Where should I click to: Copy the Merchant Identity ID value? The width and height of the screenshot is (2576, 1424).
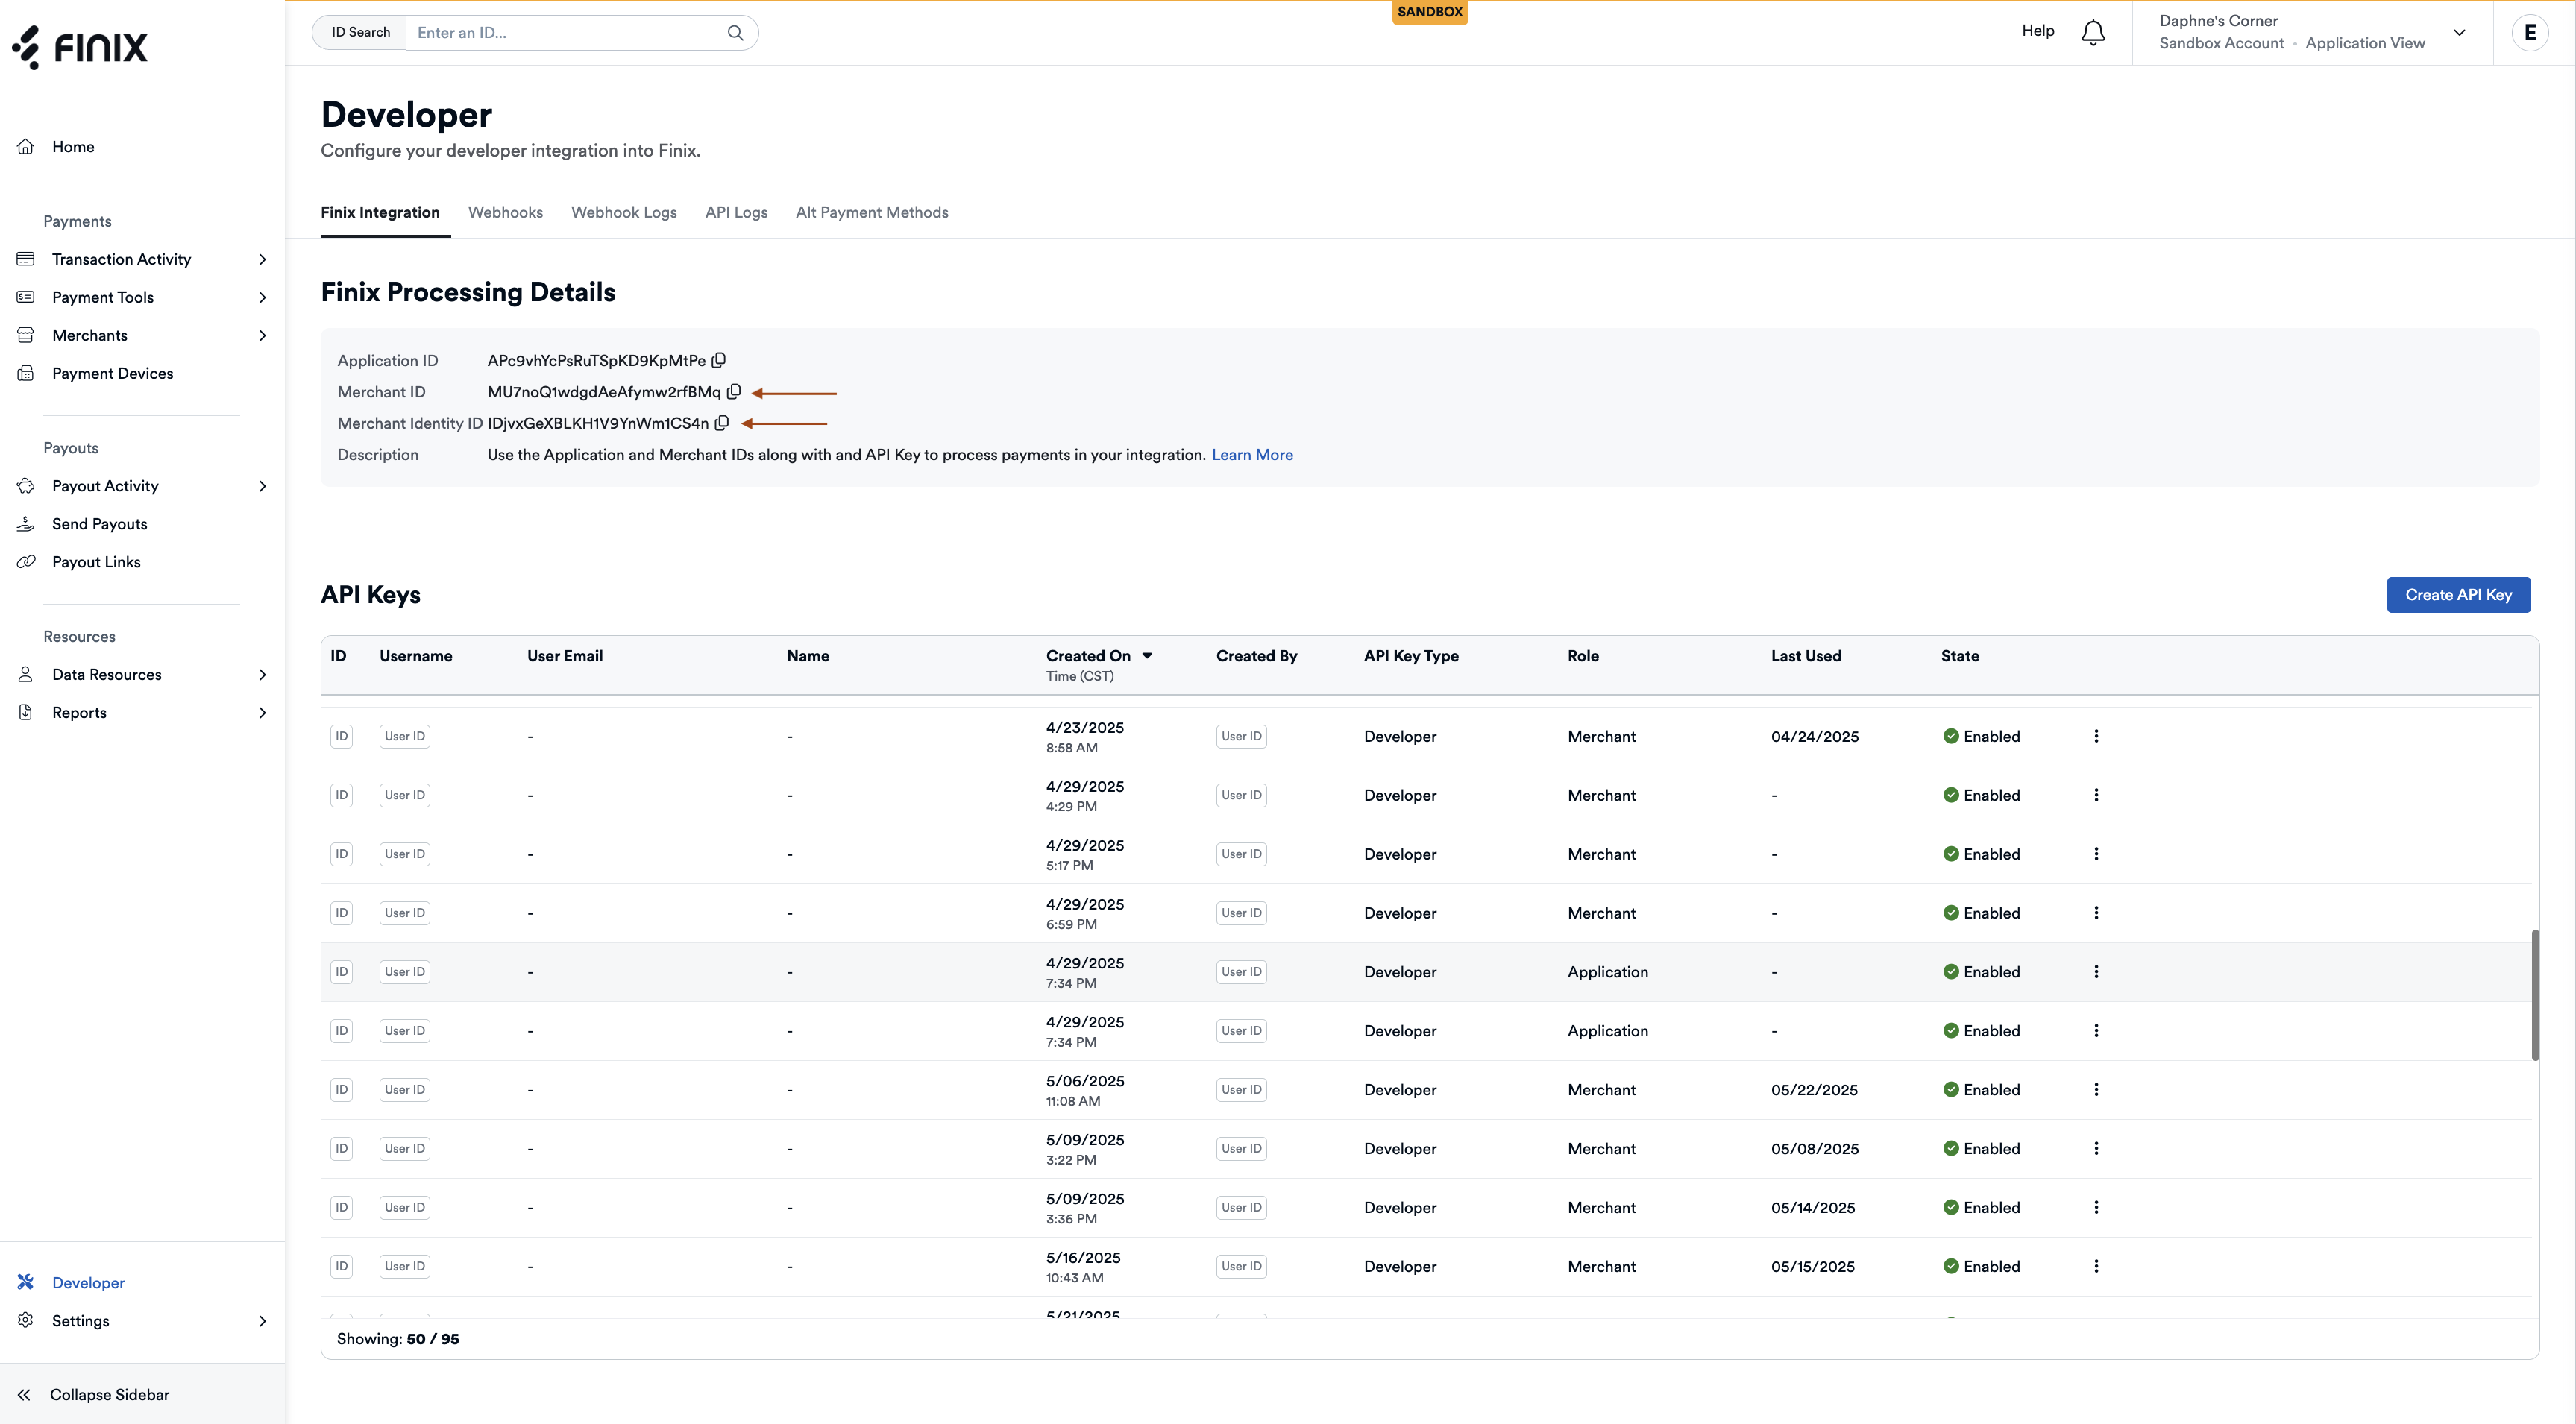point(722,423)
